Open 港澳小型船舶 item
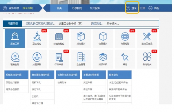The width and height of the screenshot is (174, 112). point(17,89)
